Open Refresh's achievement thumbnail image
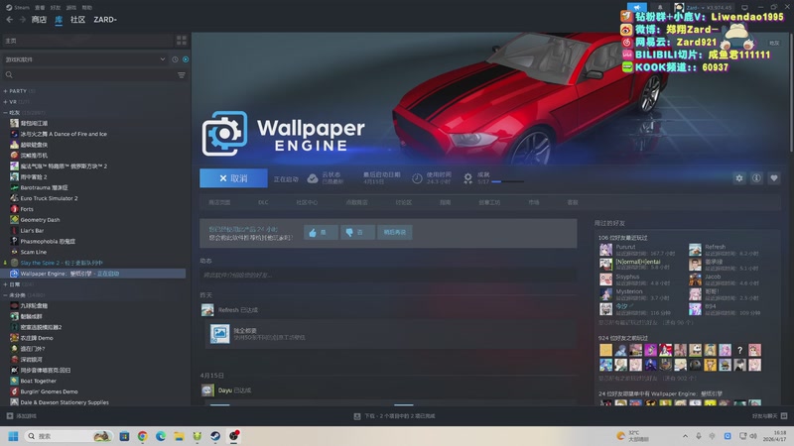Viewport: 794px width, 446px height. pyautogui.click(x=219, y=334)
